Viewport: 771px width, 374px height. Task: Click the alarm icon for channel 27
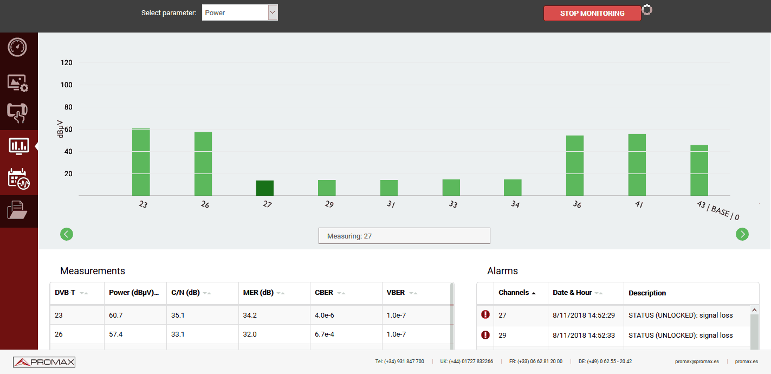(x=485, y=315)
